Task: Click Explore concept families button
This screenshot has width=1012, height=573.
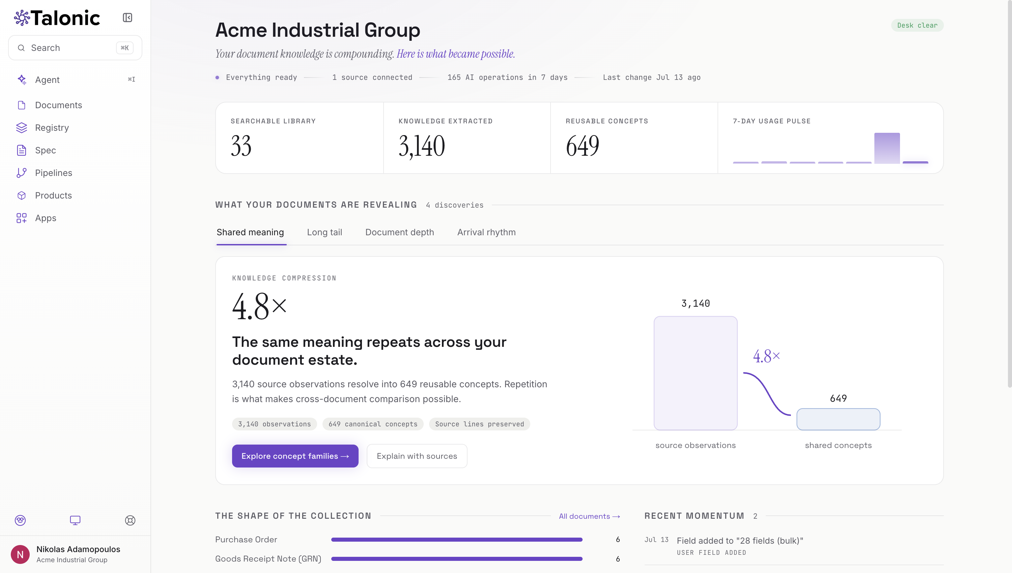Action: 295,456
